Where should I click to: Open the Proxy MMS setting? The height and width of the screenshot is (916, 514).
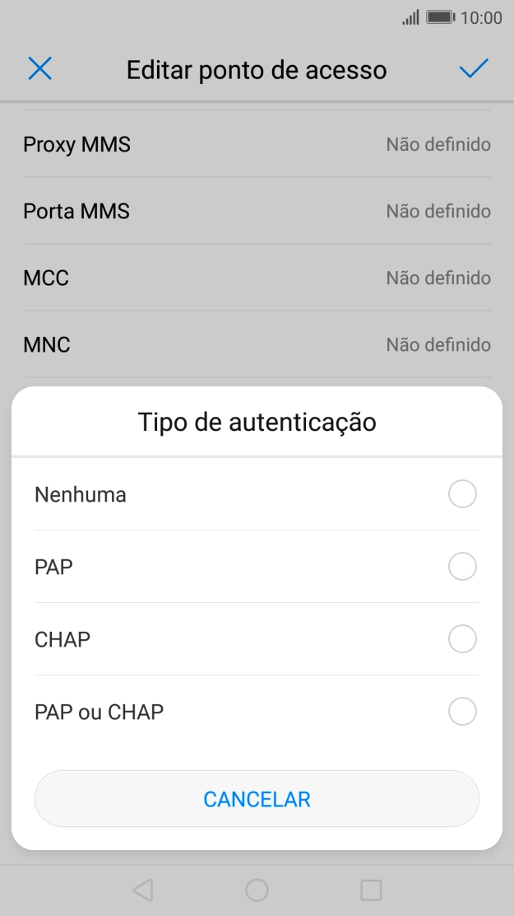point(257,145)
